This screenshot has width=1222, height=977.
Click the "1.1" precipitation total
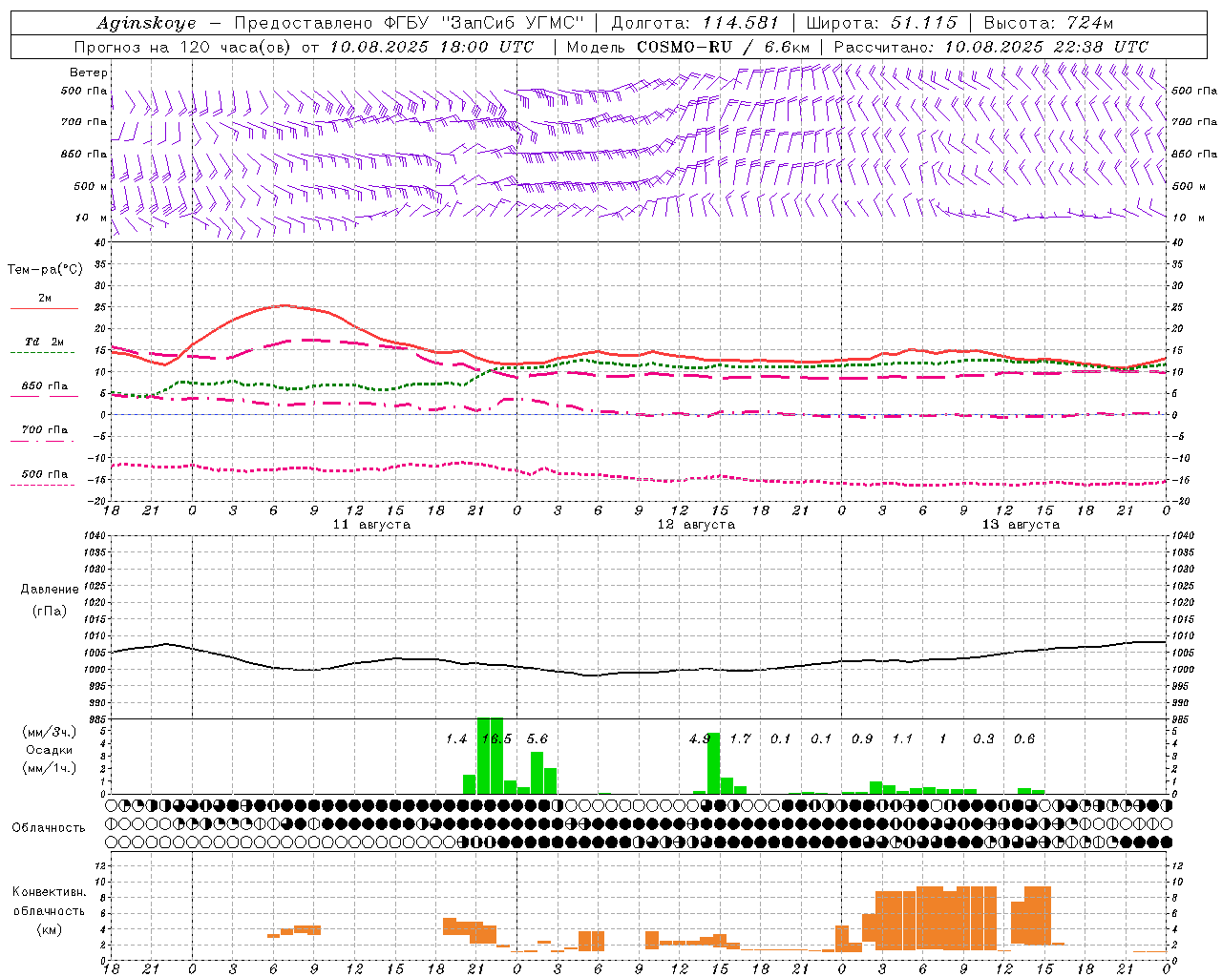[x=902, y=739]
